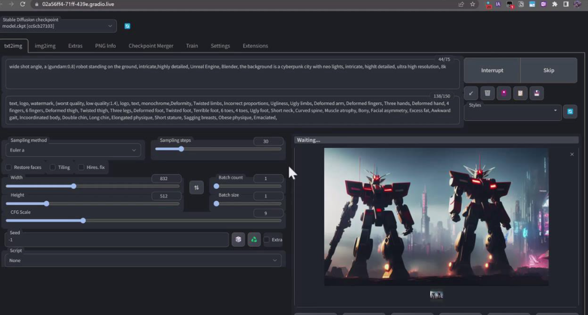Refresh the Styles list

(x=570, y=111)
